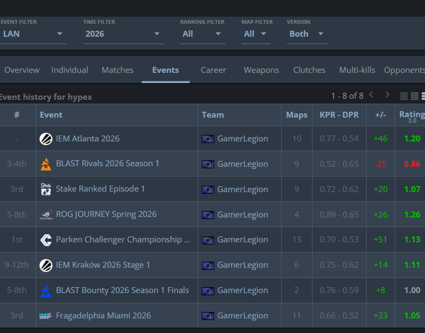
Task: Select the Events tab
Action: point(165,70)
